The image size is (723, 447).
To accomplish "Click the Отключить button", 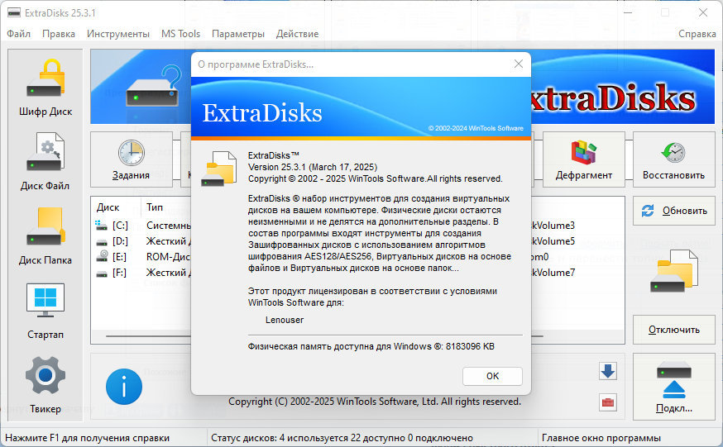I will coord(673,330).
